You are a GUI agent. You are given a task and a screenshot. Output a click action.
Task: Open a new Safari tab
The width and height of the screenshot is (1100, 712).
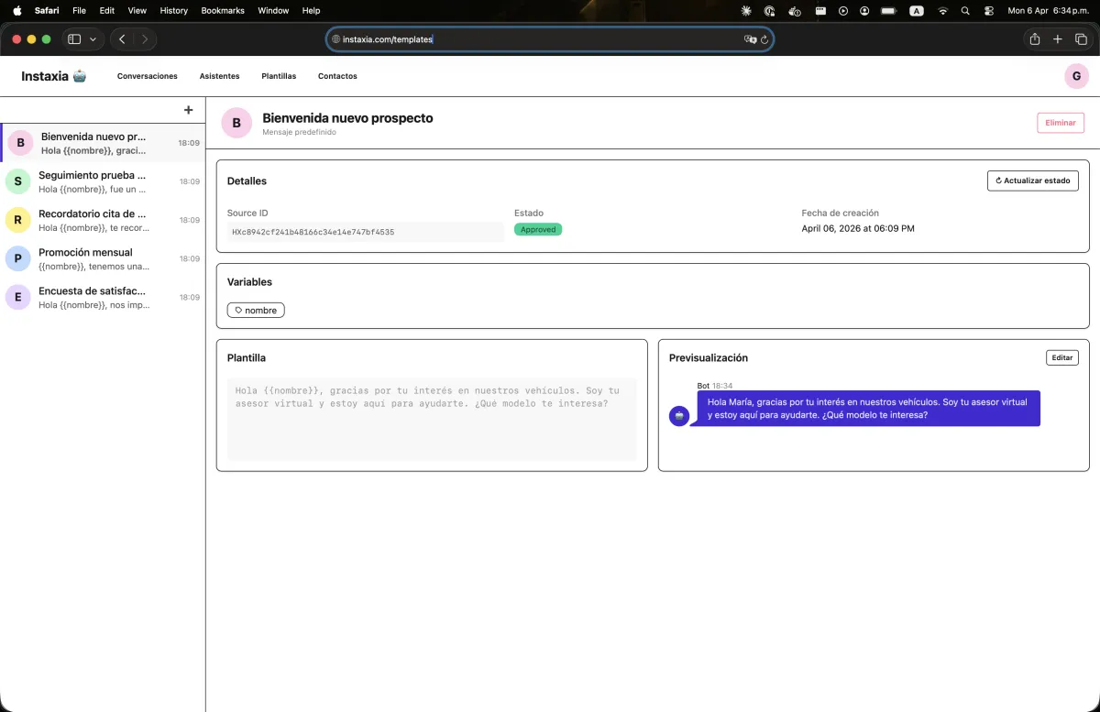click(x=1058, y=39)
